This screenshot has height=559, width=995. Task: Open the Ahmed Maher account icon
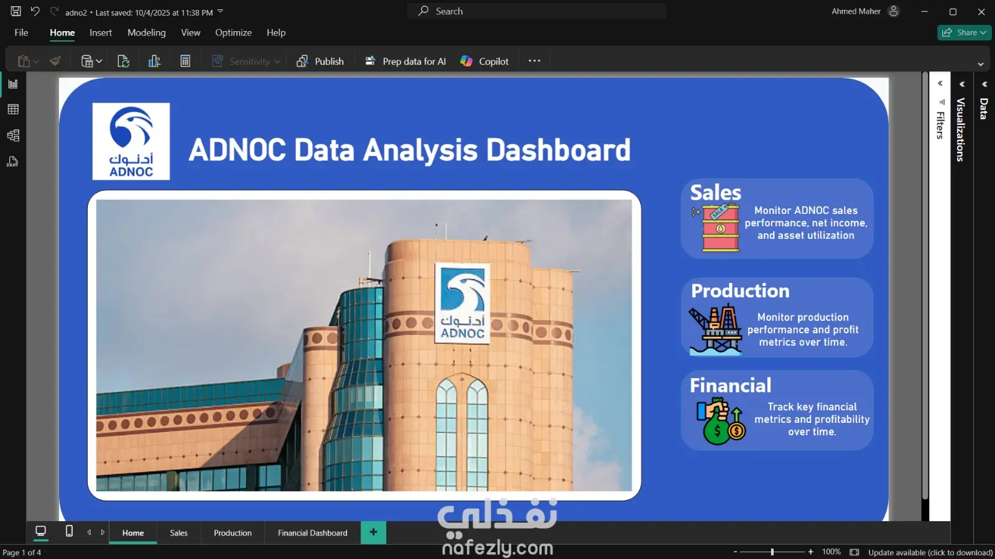tap(894, 11)
